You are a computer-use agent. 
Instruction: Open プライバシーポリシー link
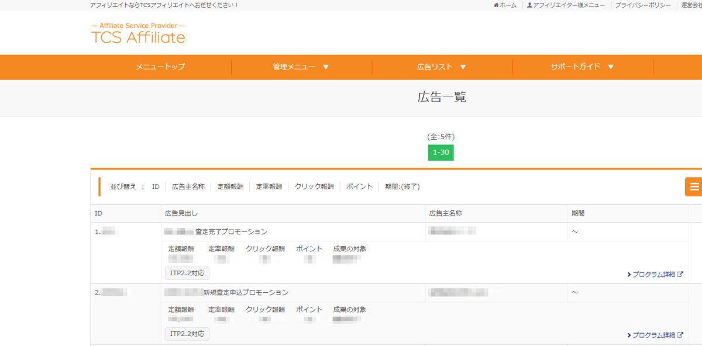pyautogui.click(x=642, y=5)
